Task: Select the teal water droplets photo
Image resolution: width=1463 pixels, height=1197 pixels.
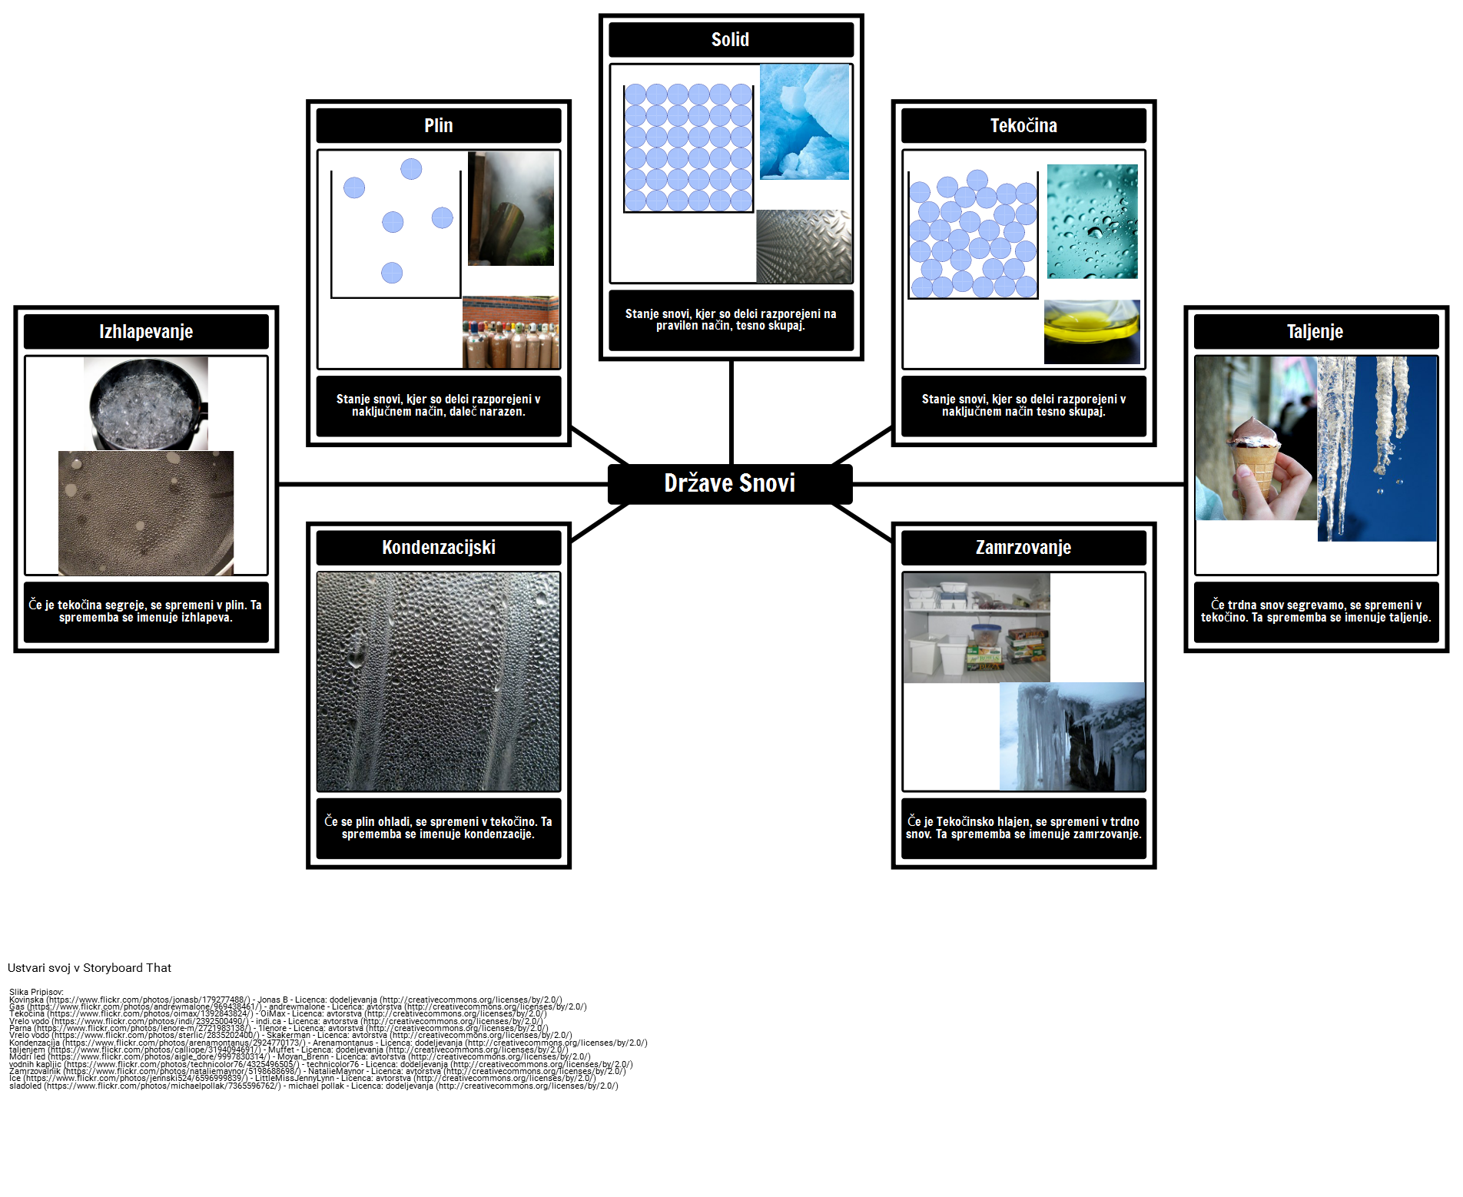Action: [1093, 221]
